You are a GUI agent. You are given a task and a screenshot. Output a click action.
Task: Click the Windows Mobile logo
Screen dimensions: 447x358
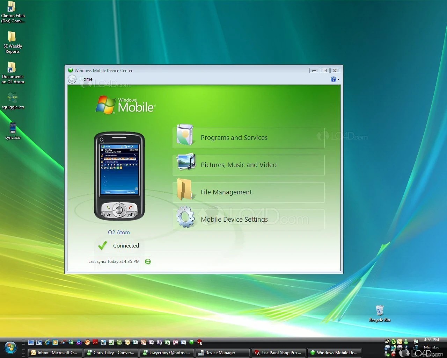[125, 104]
